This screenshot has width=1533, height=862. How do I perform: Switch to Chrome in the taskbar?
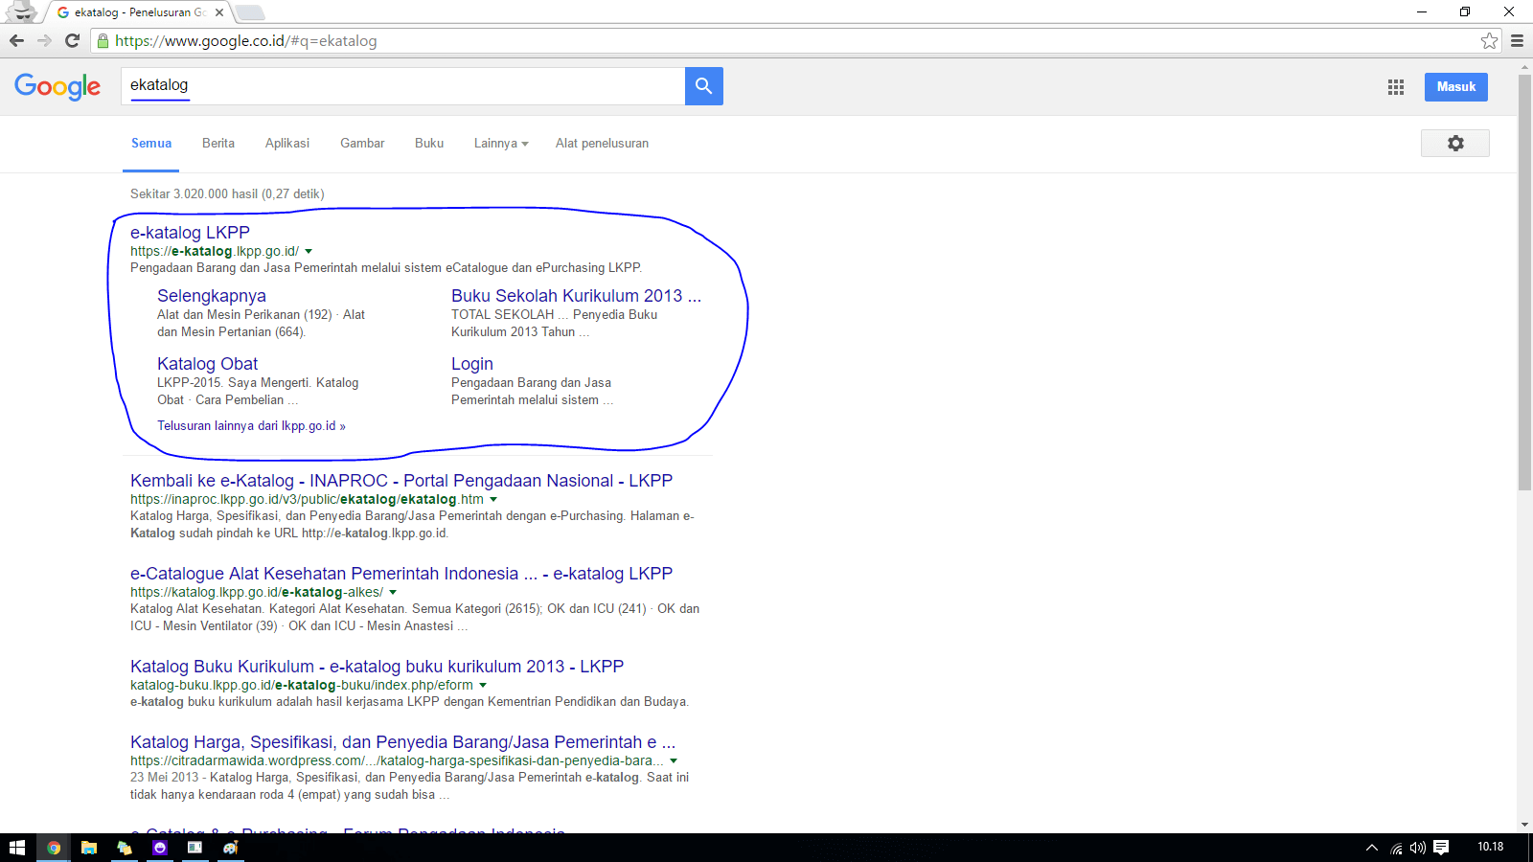click(54, 848)
